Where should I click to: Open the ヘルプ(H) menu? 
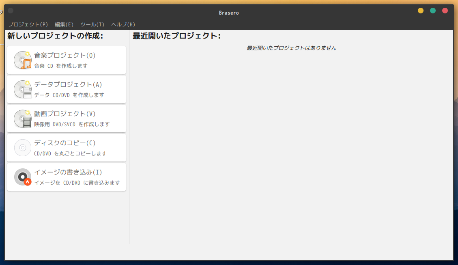[123, 24]
